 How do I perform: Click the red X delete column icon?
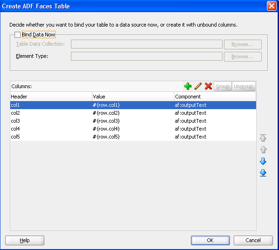click(208, 86)
